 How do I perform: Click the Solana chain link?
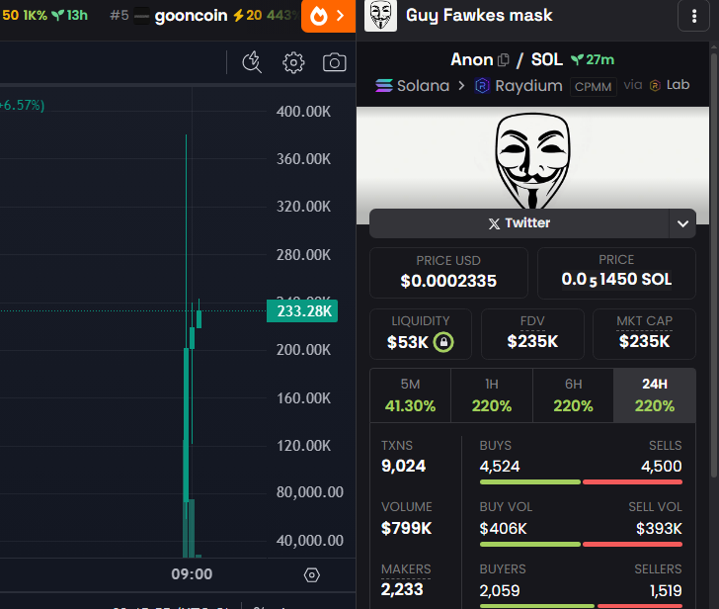pyautogui.click(x=412, y=86)
